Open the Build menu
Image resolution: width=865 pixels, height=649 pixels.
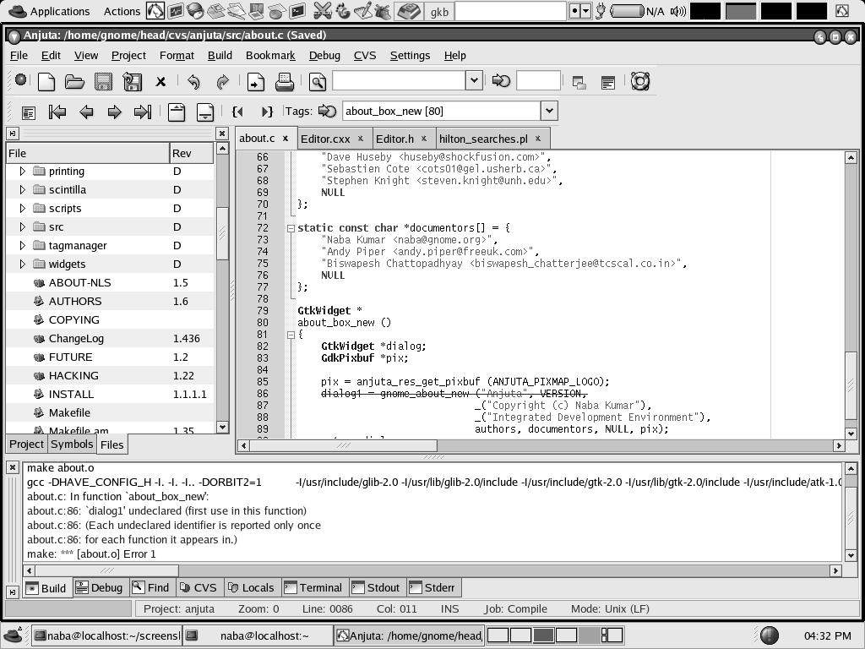pyautogui.click(x=220, y=55)
